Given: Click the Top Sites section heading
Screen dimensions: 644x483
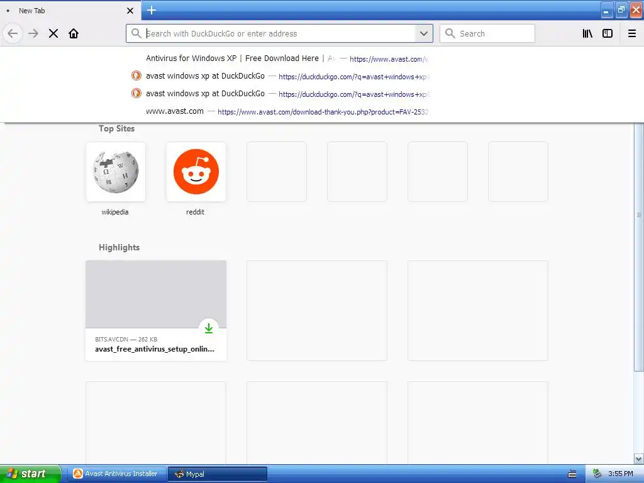Looking at the screenshot, I should click(x=116, y=128).
